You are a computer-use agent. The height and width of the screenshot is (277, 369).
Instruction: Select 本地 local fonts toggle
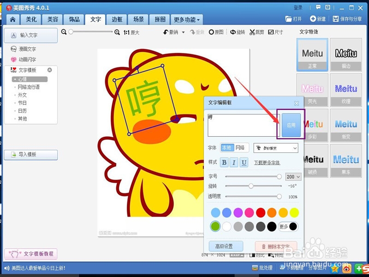point(227,148)
